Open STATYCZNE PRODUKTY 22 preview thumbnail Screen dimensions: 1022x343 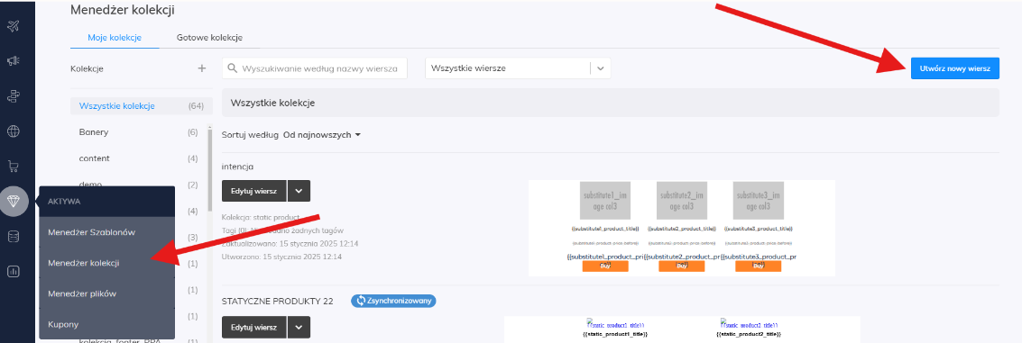[683, 329]
